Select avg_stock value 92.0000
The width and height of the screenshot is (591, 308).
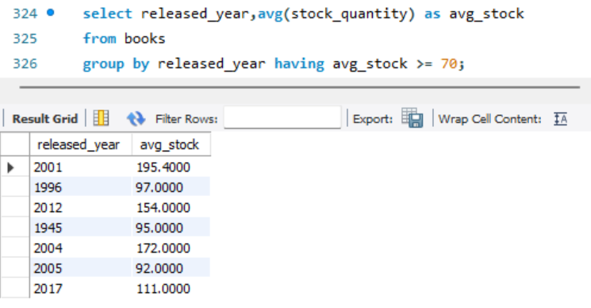(x=171, y=268)
